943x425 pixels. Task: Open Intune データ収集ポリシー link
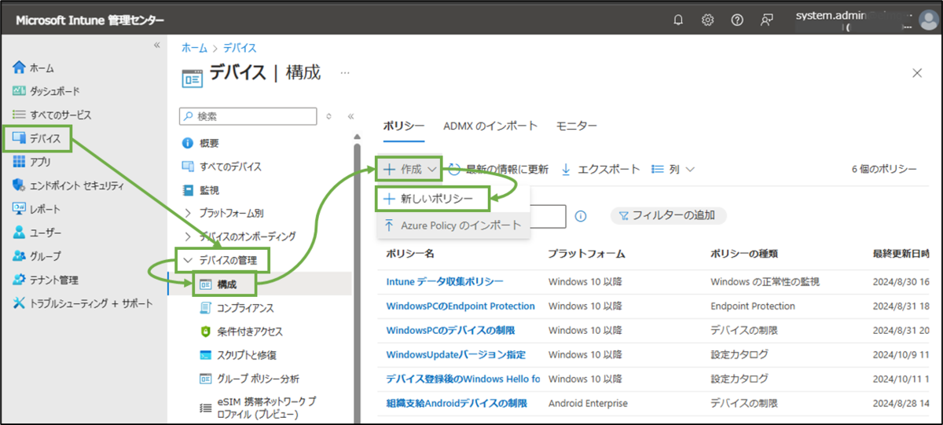tap(445, 281)
